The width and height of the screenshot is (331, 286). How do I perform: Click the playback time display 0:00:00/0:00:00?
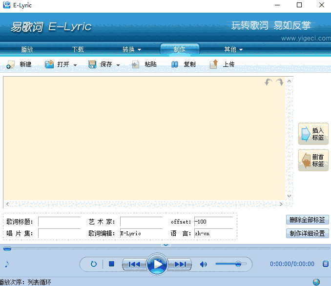292,264
